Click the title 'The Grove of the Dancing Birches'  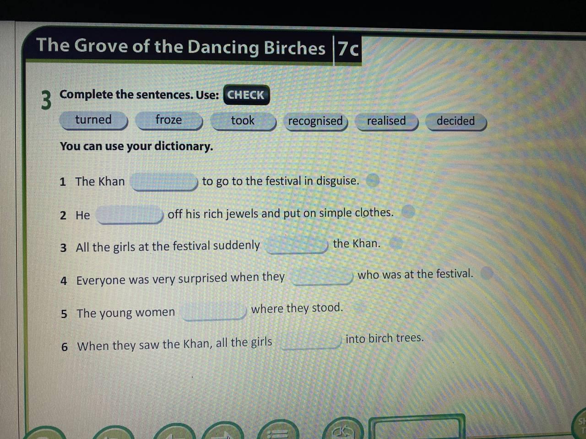coord(180,47)
